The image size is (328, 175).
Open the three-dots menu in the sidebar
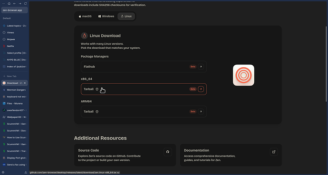[3, 3]
